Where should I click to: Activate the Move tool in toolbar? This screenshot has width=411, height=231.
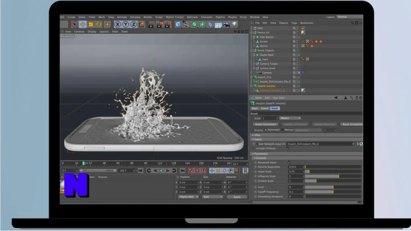(83, 24)
